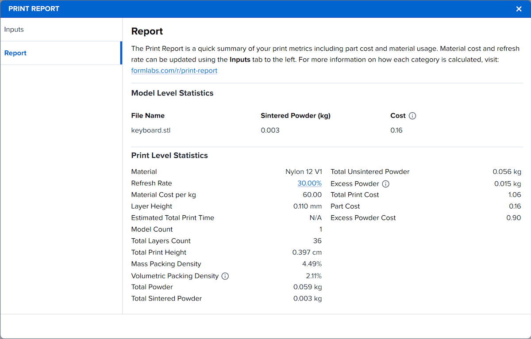Click the Cost column header label
Screen dimensions: 531x339
(398, 116)
